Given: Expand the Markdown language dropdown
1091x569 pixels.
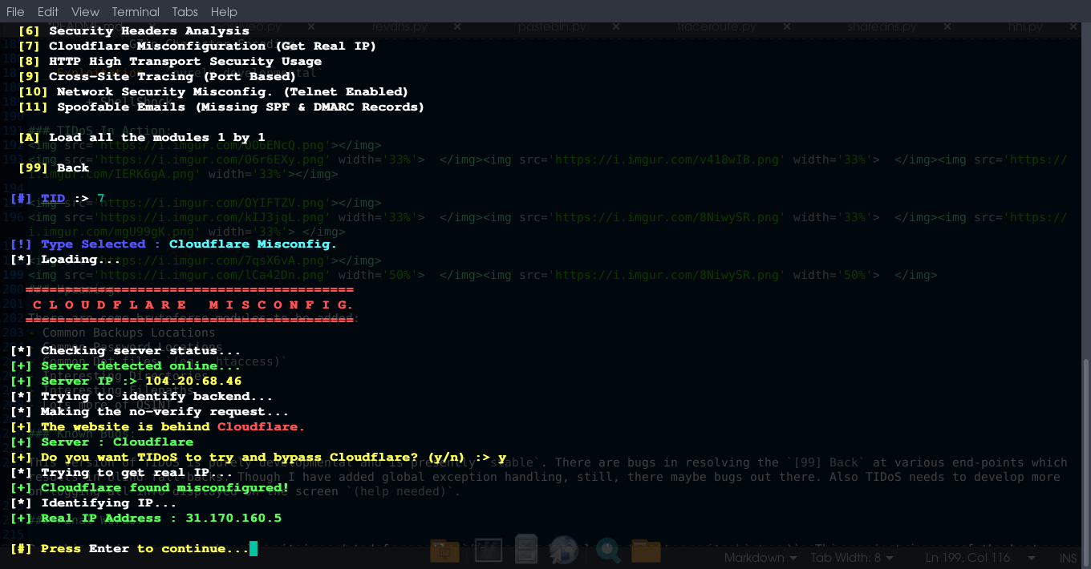Looking at the screenshot, I should pyautogui.click(x=760, y=557).
